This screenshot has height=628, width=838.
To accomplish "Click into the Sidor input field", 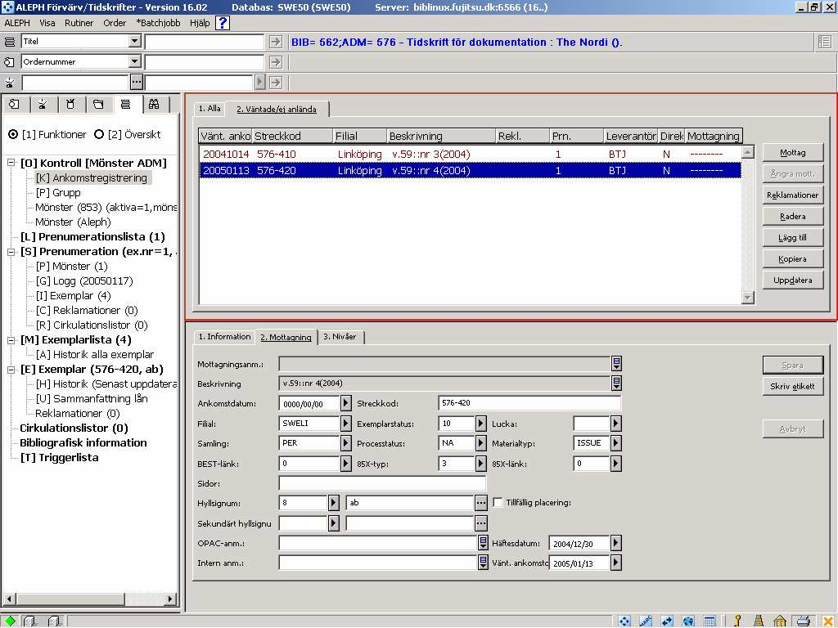I will (x=382, y=483).
